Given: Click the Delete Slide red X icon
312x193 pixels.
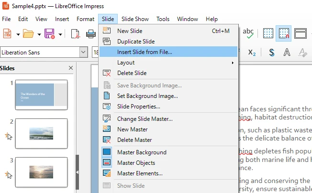Looking at the screenshot, I should [x=107, y=73].
